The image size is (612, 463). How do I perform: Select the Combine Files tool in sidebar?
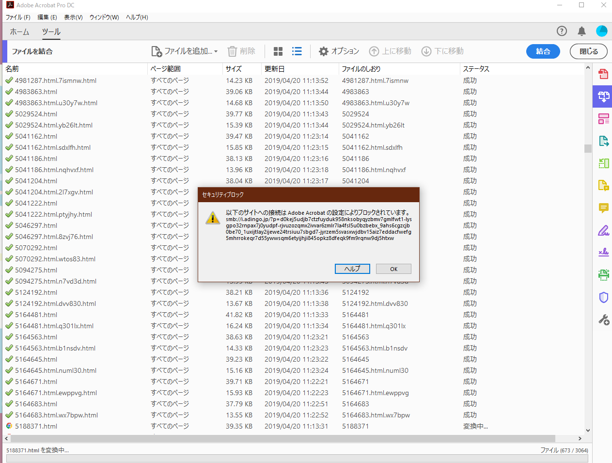[x=603, y=96]
